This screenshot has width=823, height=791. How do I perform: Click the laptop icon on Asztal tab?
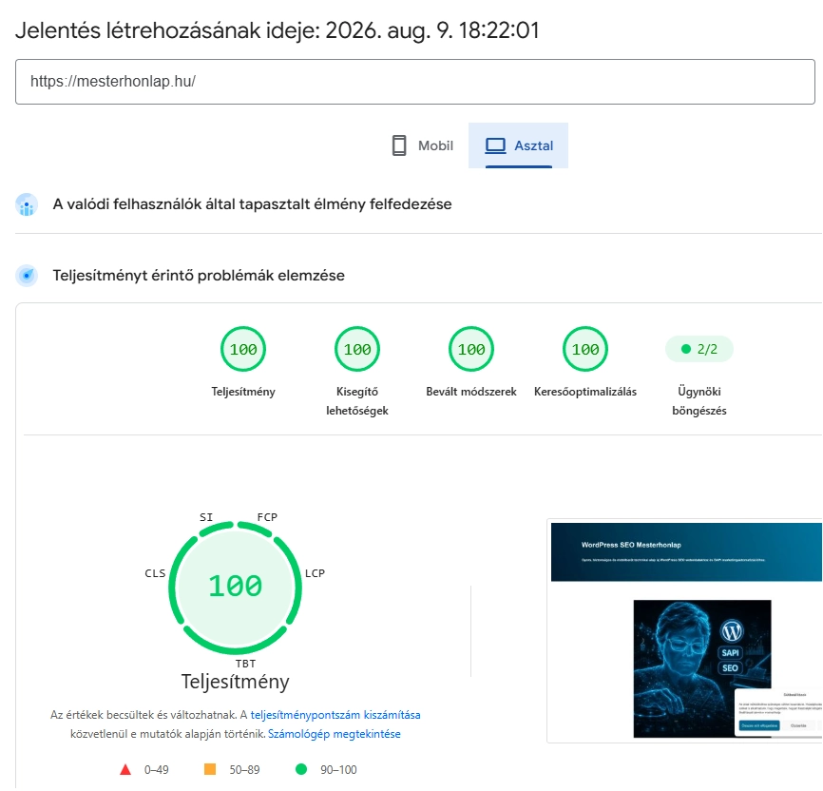click(495, 145)
